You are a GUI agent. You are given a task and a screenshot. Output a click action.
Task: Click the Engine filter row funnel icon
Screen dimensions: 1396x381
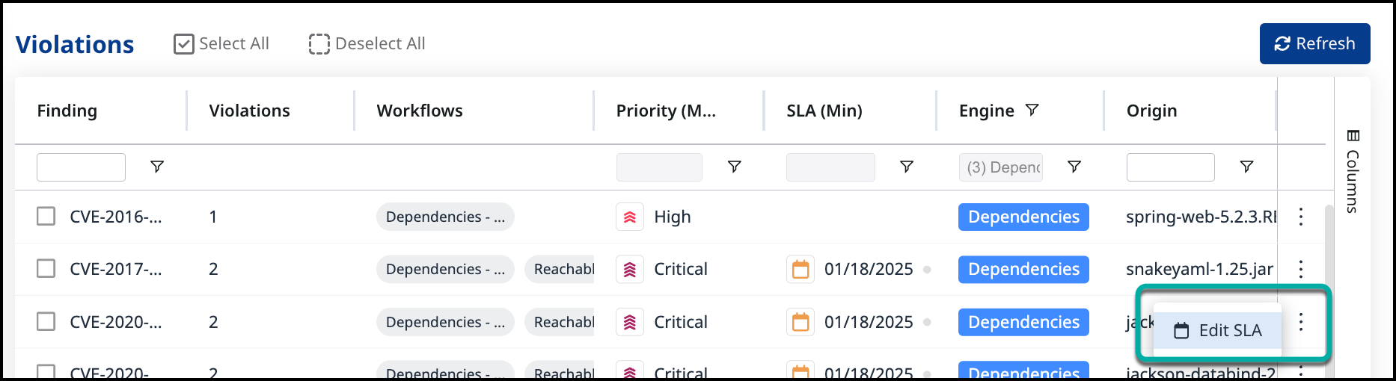[1074, 167]
